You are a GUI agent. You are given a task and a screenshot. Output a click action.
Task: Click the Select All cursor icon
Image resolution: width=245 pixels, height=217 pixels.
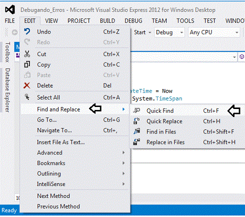pyautogui.click(x=27, y=97)
